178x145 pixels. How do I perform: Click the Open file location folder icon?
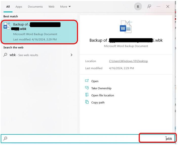coord(87,95)
